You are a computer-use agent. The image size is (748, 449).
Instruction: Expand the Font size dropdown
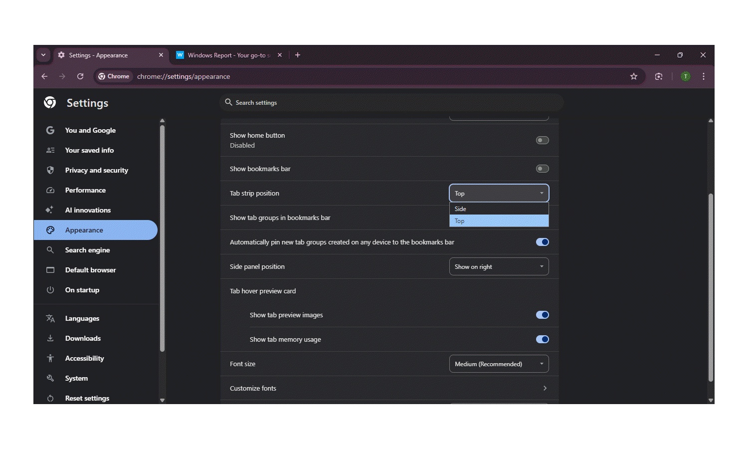(x=499, y=364)
